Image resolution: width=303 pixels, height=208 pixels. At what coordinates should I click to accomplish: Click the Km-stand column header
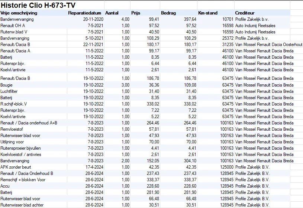tap(208, 13)
